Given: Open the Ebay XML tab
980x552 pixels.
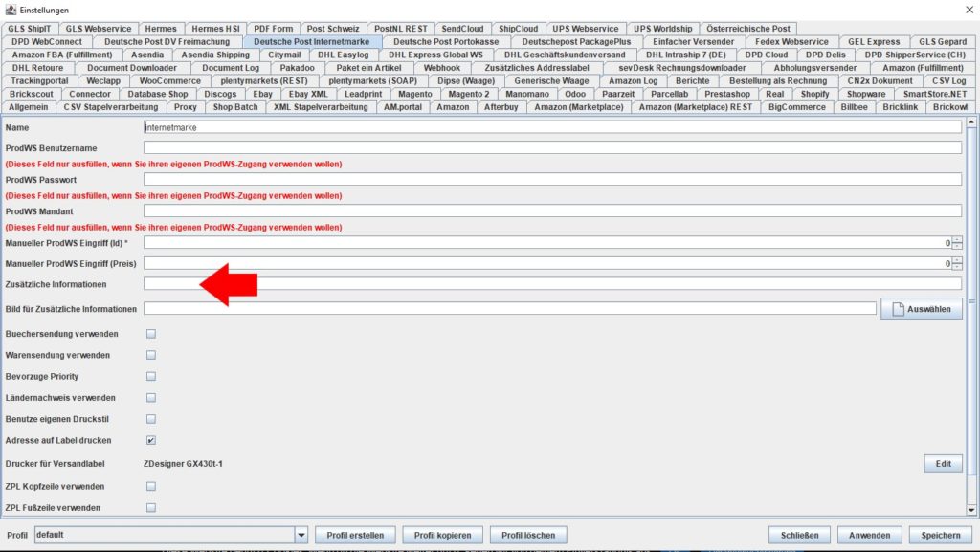Looking at the screenshot, I should tap(308, 95).
